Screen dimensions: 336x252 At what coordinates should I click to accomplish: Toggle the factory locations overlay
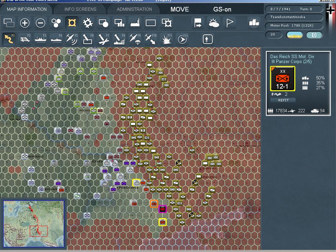(135, 23)
